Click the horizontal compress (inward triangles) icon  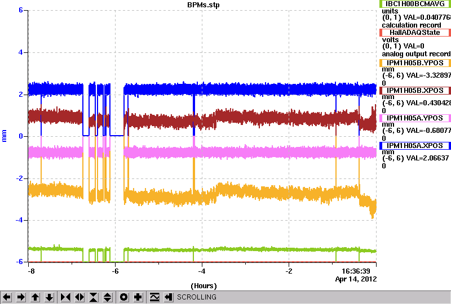(65, 297)
